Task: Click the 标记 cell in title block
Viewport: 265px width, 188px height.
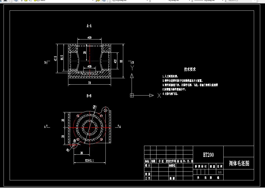Action: tap(147, 161)
